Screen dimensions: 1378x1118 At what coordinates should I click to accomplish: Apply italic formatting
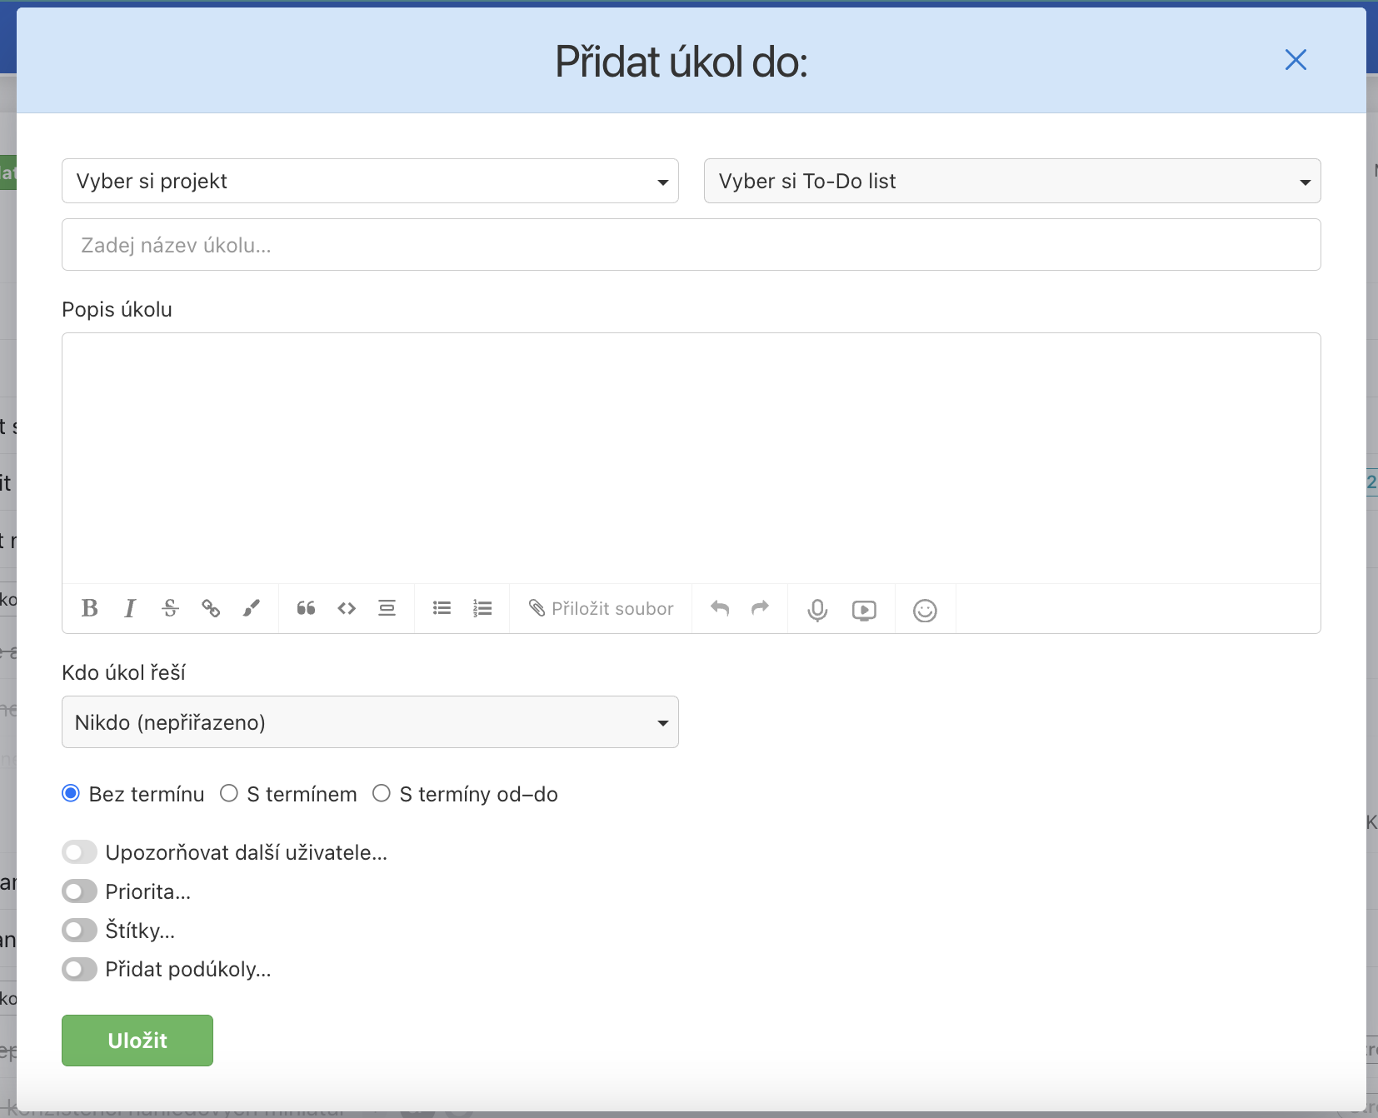[130, 608]
